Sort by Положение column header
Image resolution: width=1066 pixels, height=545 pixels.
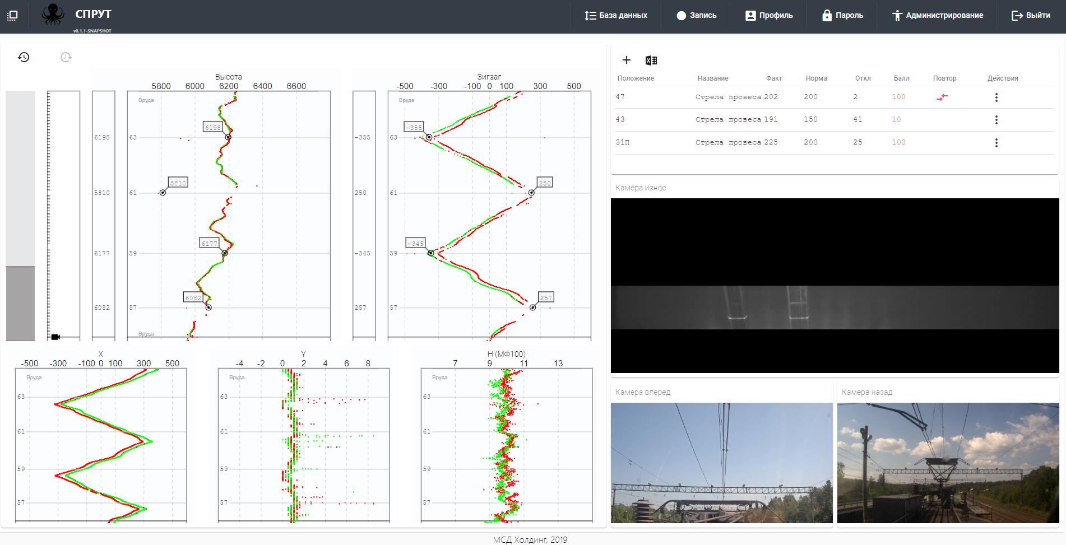(x=636, y=78)
